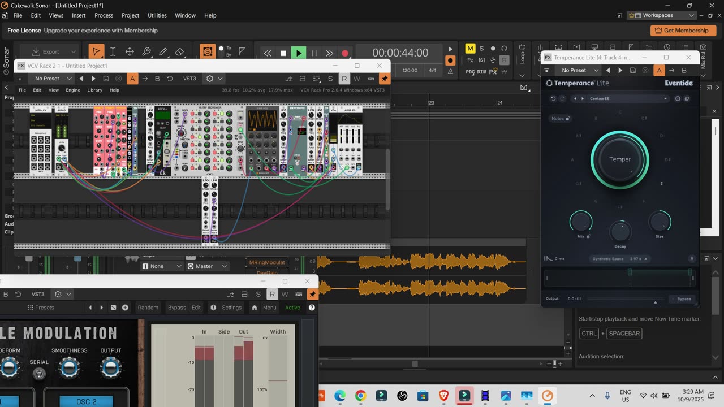Select the Smart tool arrow in toolbar
This screenshot has height=407, width=724.
pos(96,52)
